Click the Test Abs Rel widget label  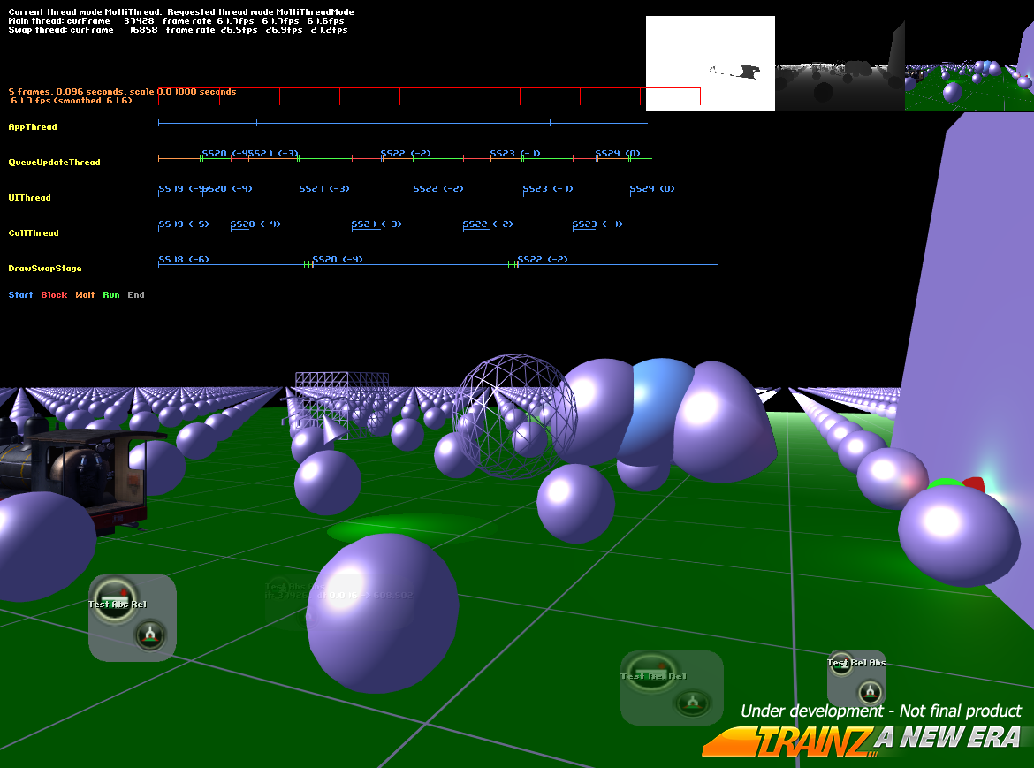(x=118, y=605)
